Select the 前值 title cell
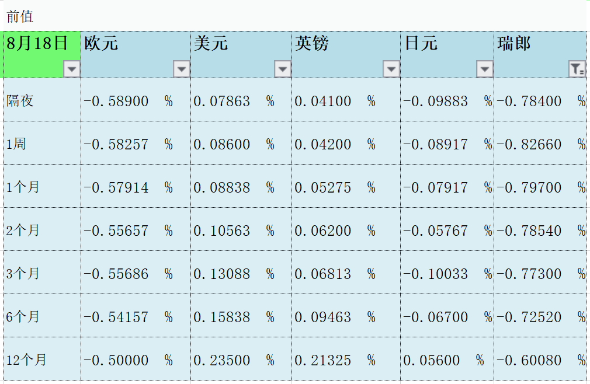Image resolution: width=590 pixels, height=384 pixels. tap(20, 17)
